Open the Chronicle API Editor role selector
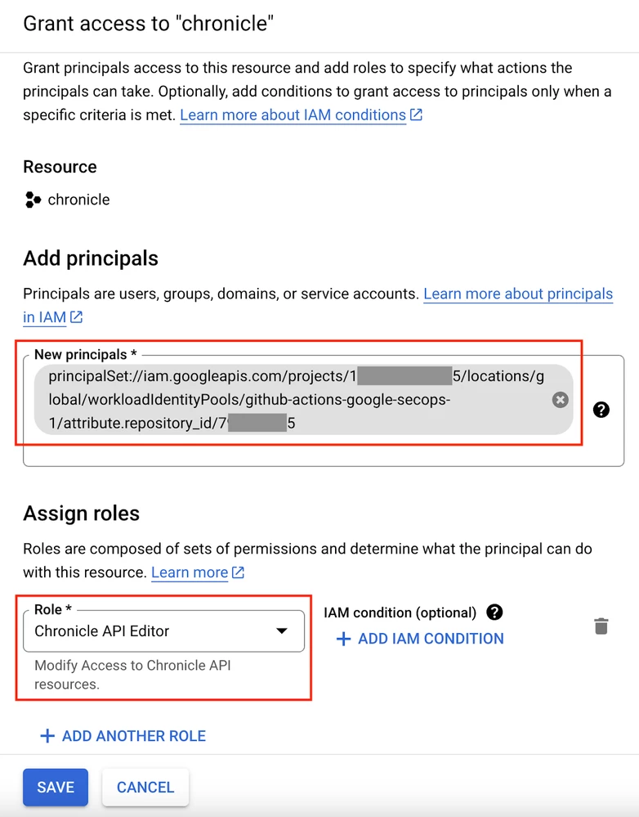Viewport: 639px width, 817px height. (x=163, y=631)
